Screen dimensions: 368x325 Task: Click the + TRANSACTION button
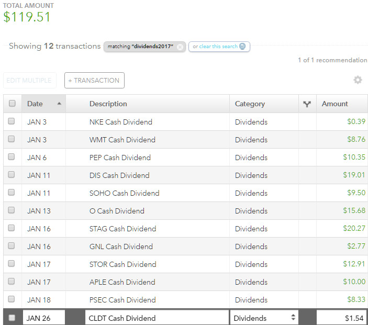pyautogui.click(x=94, y=80)
